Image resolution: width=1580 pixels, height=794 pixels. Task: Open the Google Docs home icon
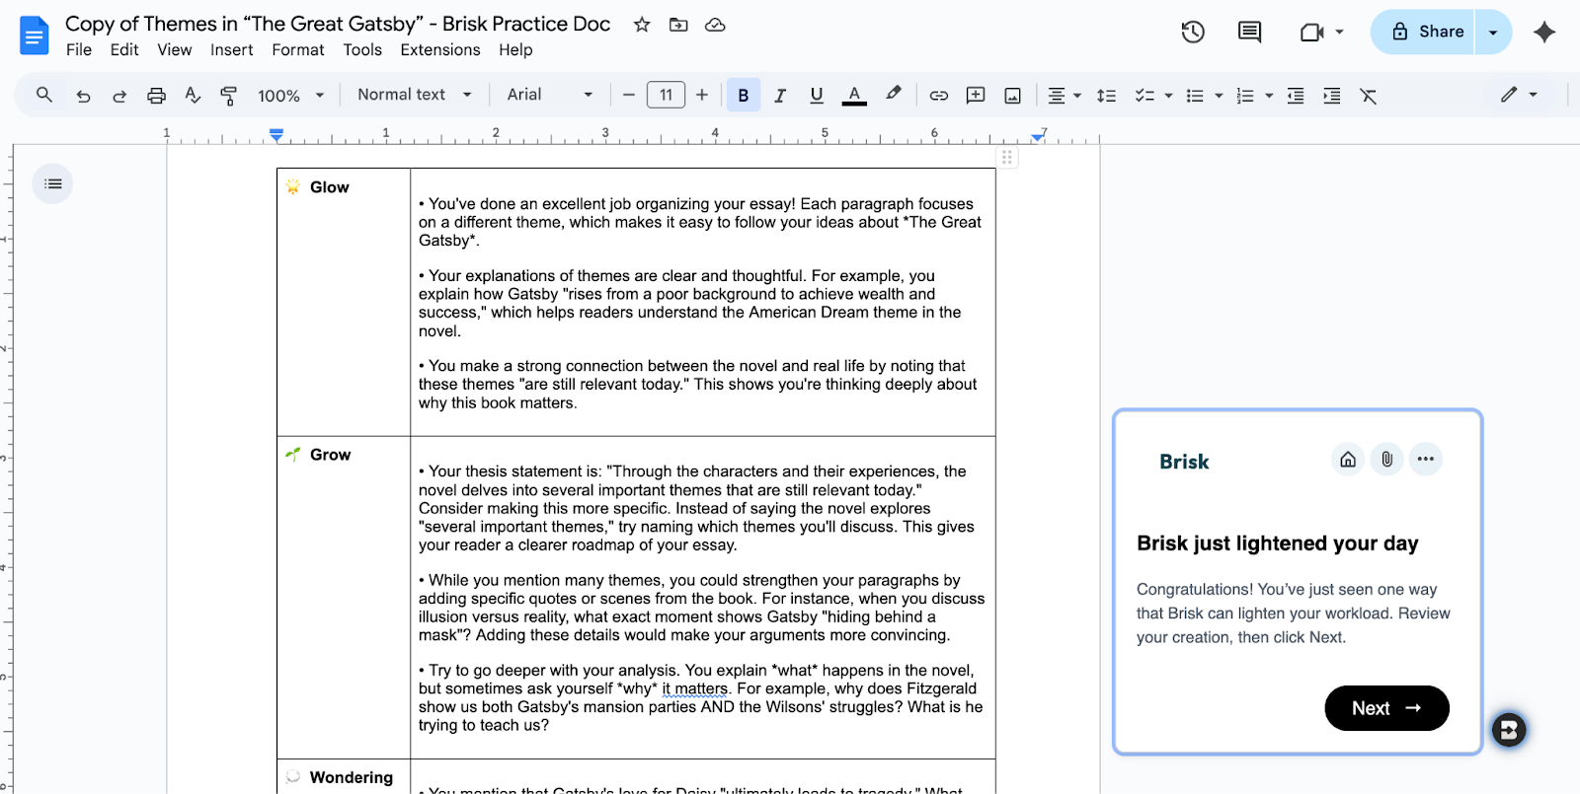(35, 36)
